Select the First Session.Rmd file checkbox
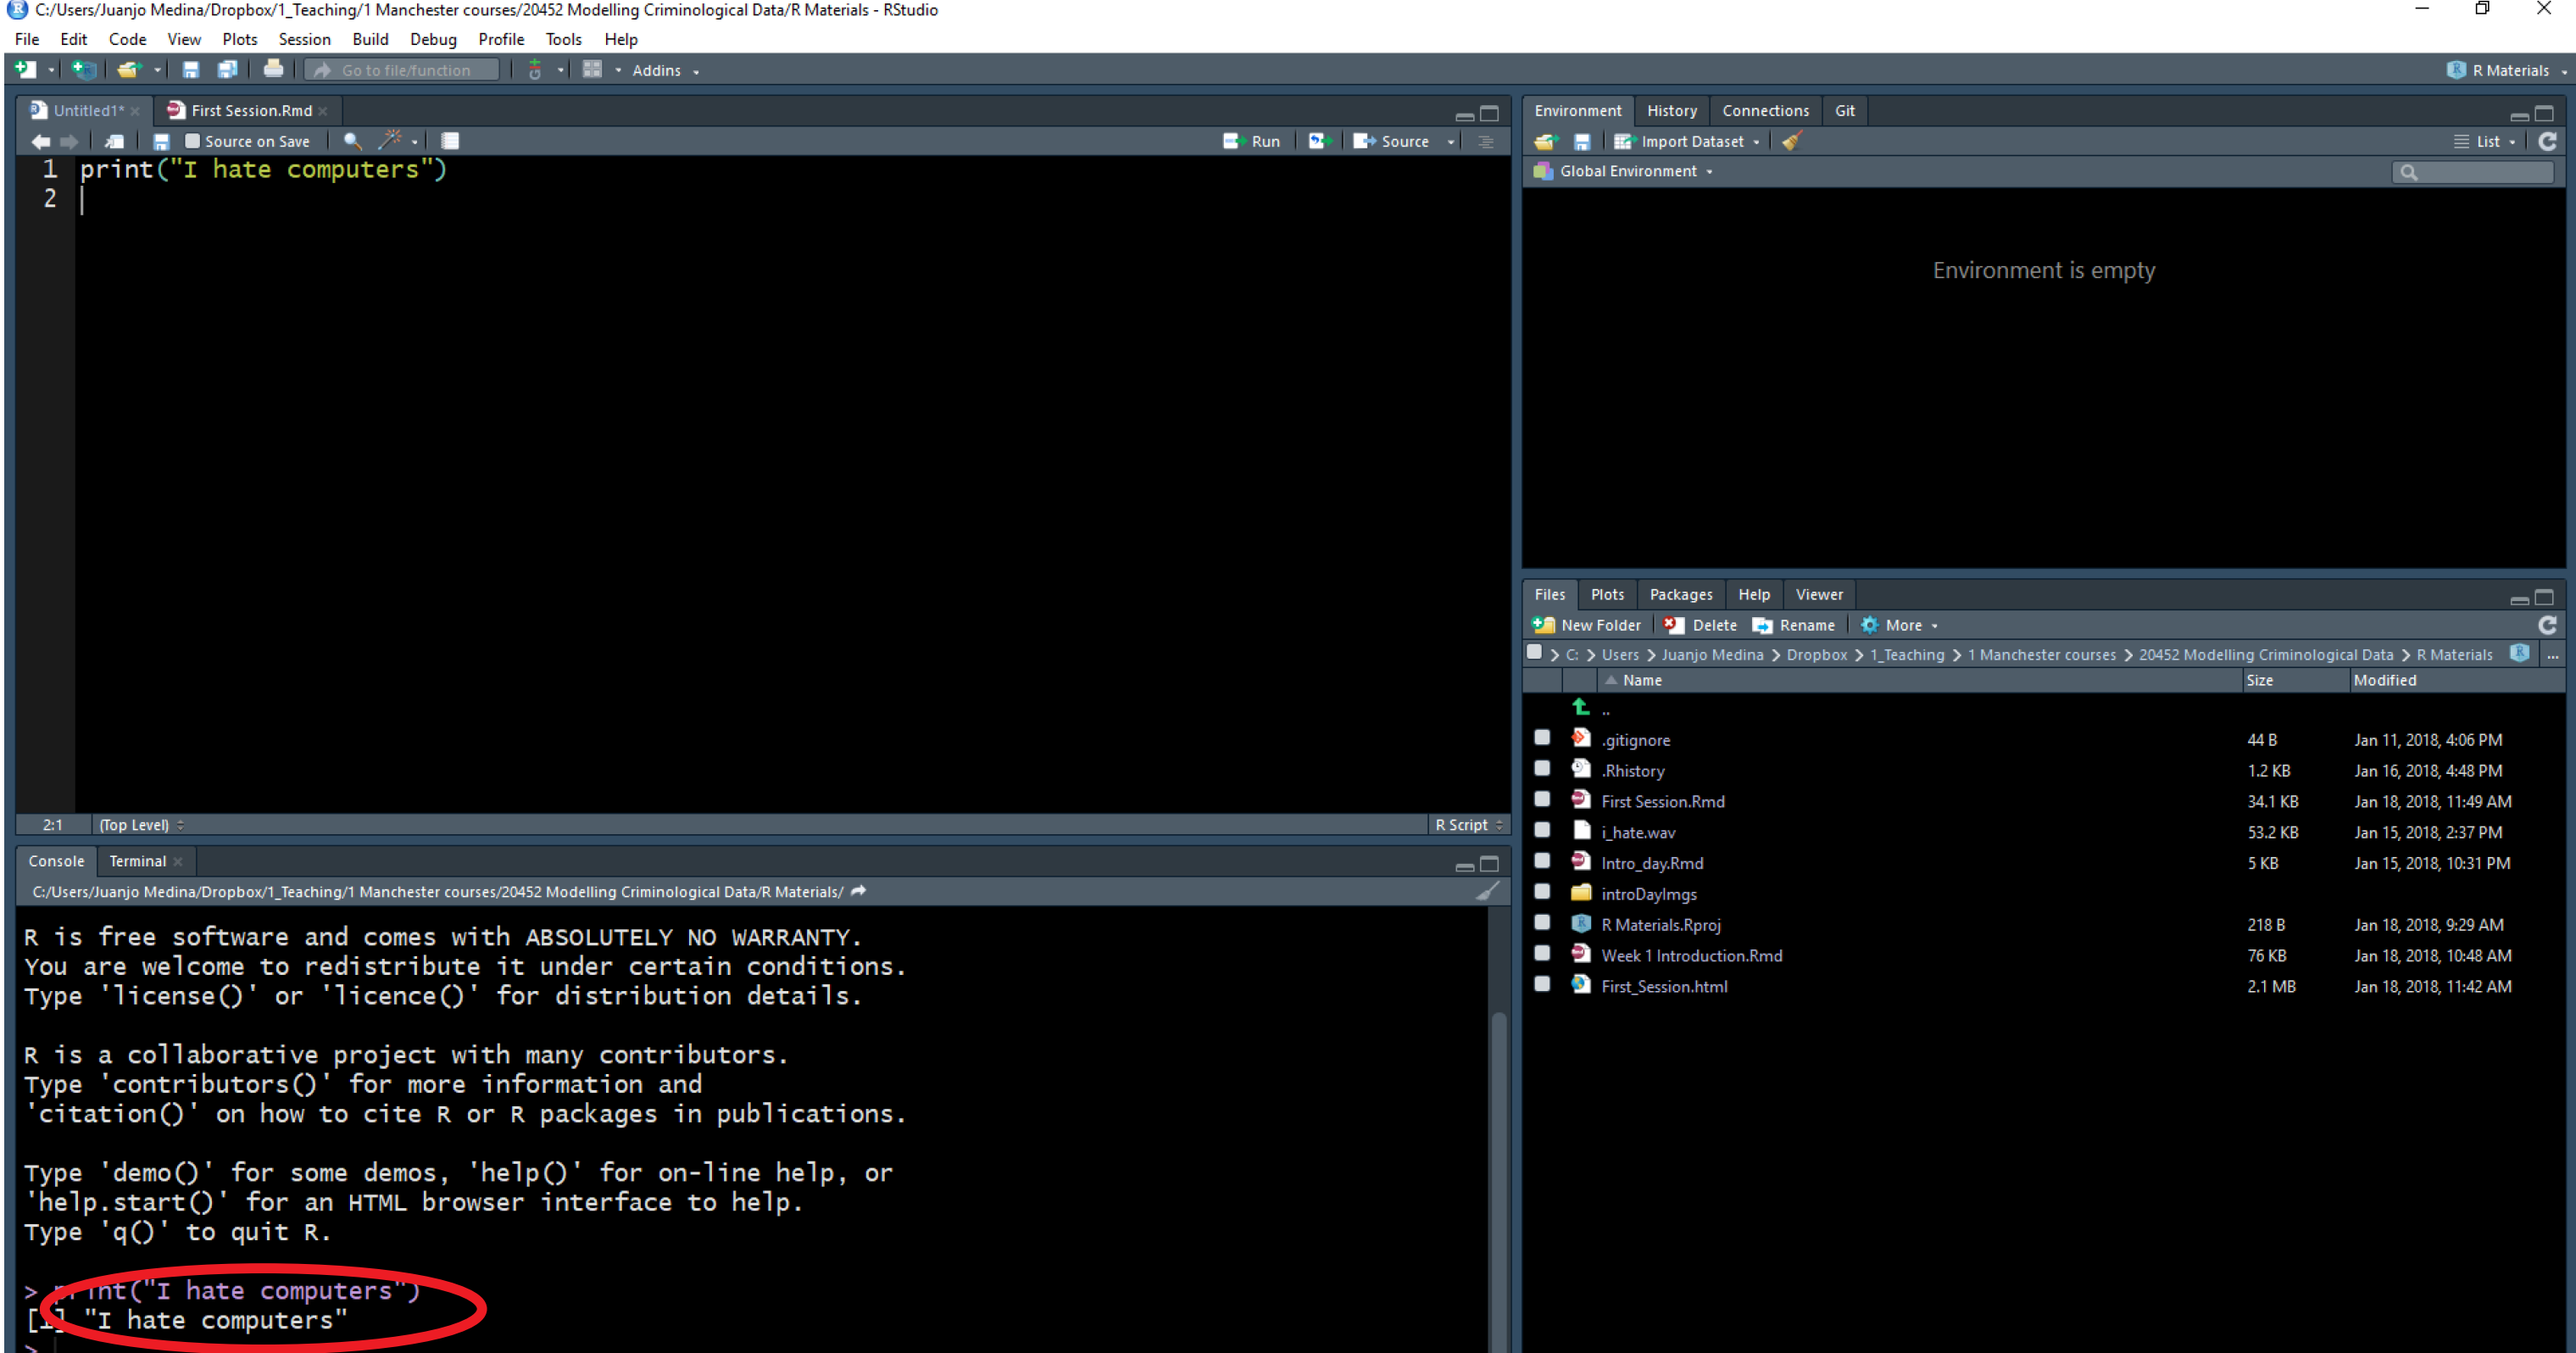The height and width of the screenshot is (1353, 2576). (1542, 799)
